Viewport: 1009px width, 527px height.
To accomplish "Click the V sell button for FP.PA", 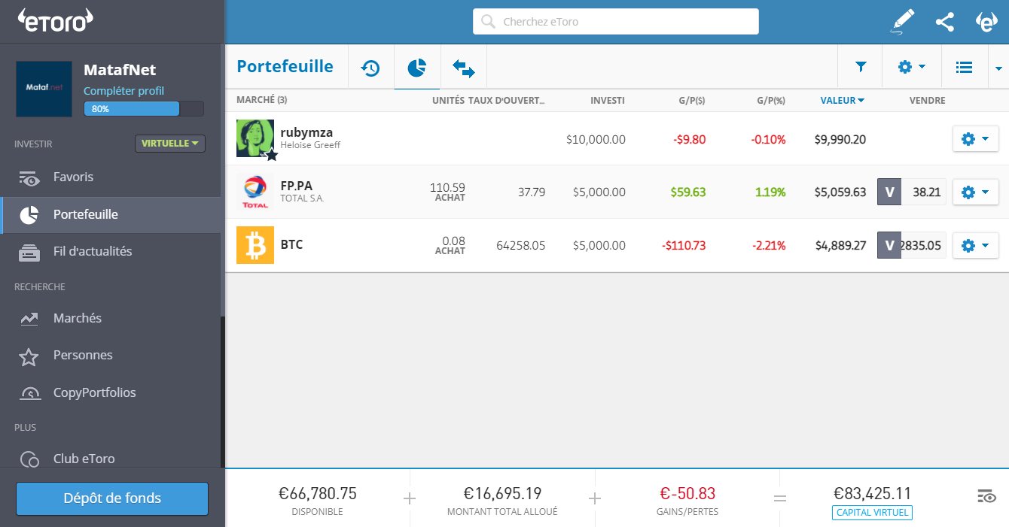I will (x=889, y=192).
